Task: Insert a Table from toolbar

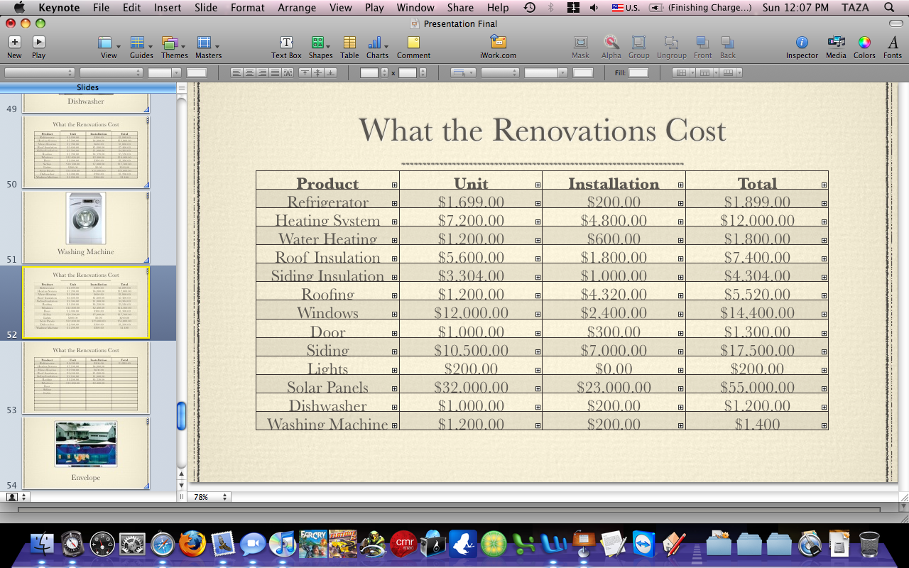Action: tap(349, 47)
